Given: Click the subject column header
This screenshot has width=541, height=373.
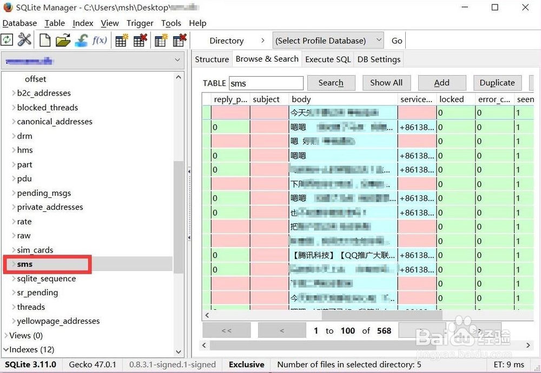Looking at the screenshot, I should point(269,99).
